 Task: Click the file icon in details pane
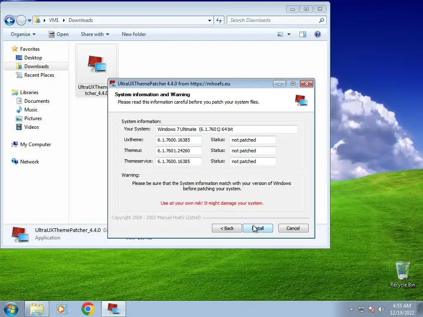pos(20,234)
